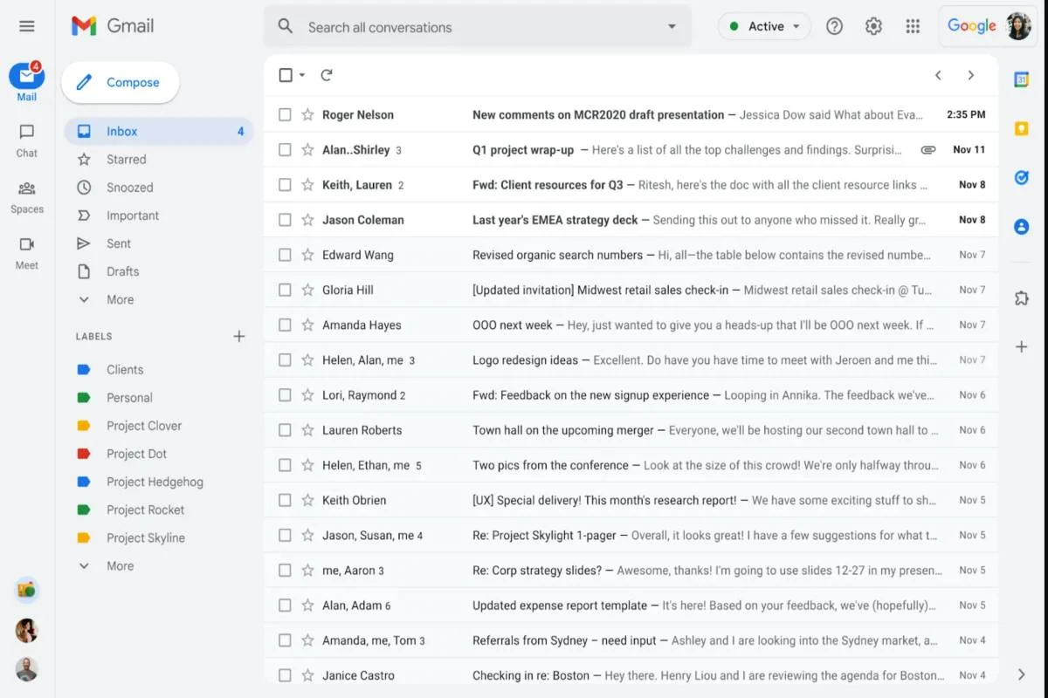
Task: Star the Roger Nelson email
Action: click(x=307, y=114)
